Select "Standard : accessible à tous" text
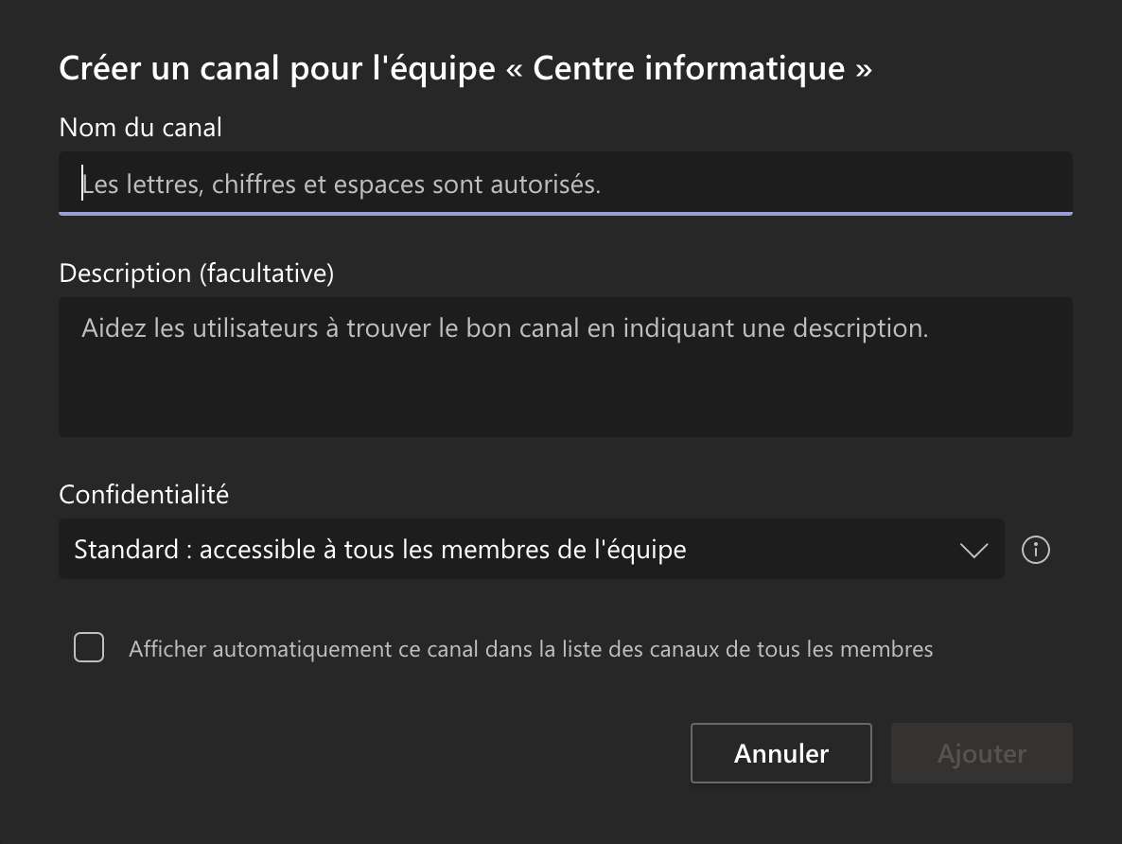1122x844 pixels. click(x=378, y=549)
